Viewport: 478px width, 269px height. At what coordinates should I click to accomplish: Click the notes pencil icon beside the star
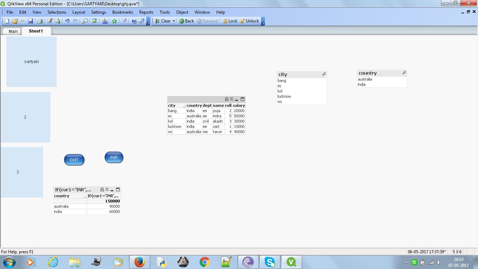[124, 21]
